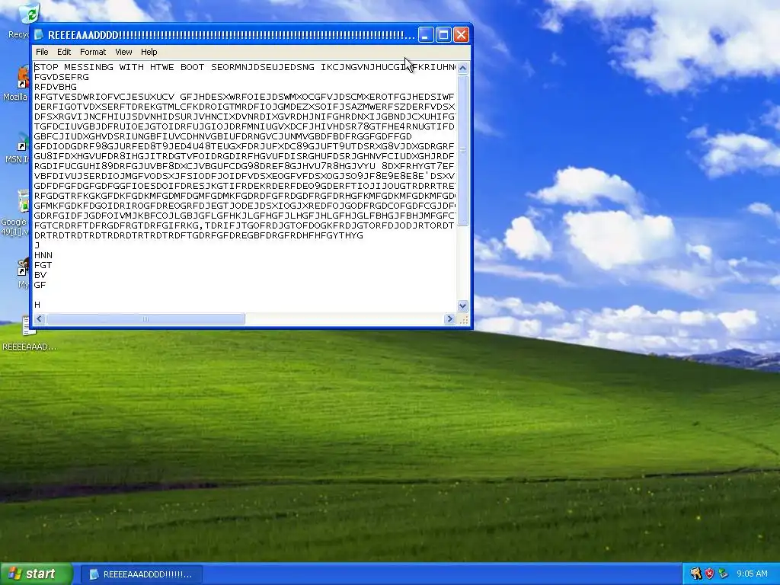Open the Help menu in Notepad

[x=149, y=52]
